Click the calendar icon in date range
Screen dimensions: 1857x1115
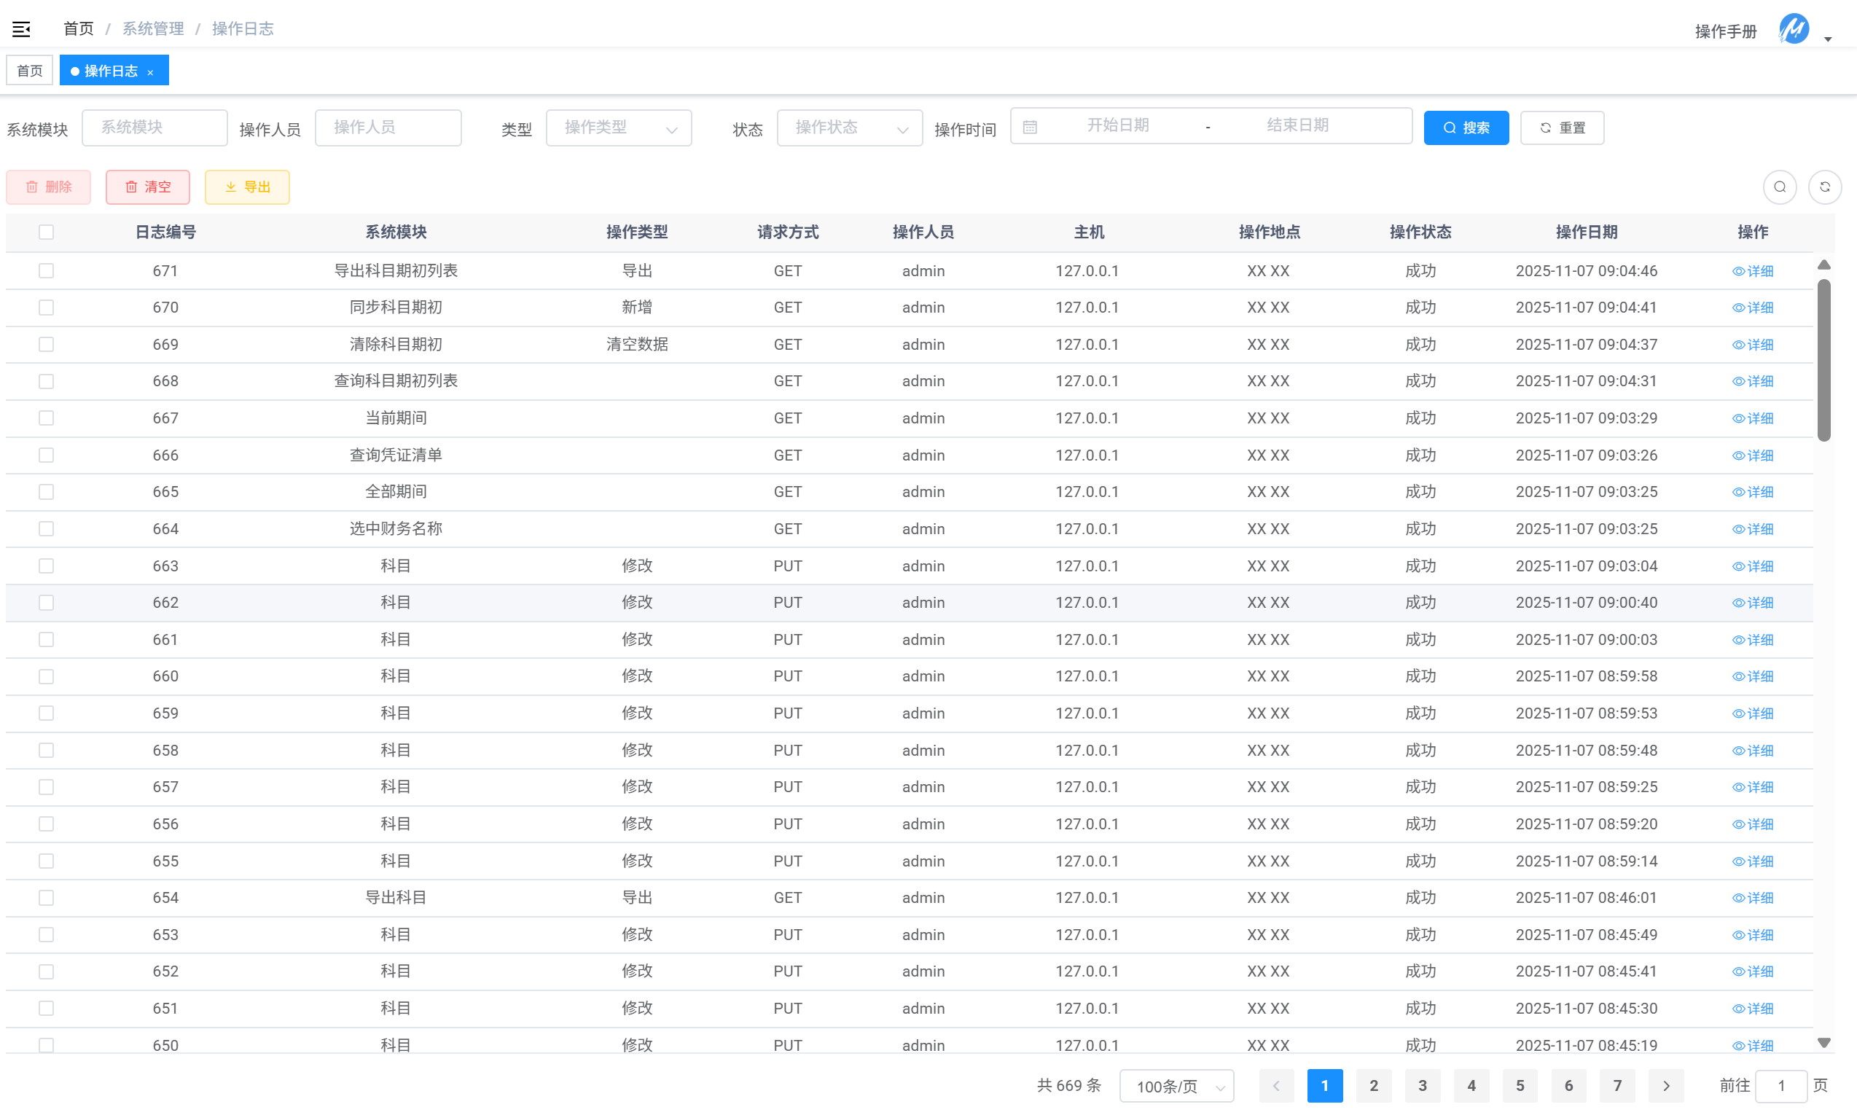point(1030,127)
